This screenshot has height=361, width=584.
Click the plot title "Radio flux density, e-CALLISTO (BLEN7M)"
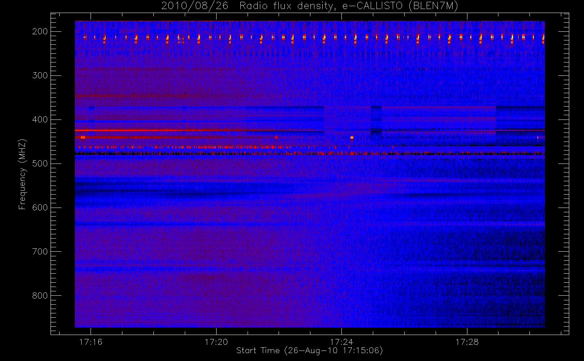point(349,6)
